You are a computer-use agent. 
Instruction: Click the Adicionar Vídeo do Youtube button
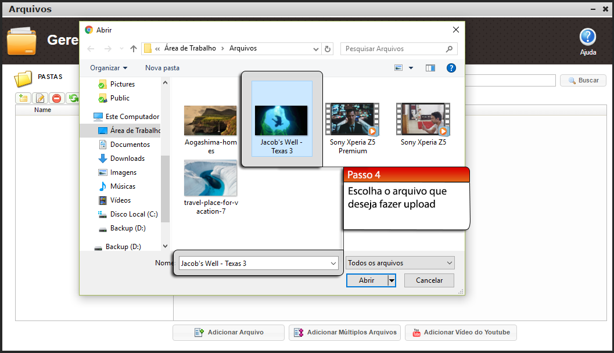(x=460, y=332)
